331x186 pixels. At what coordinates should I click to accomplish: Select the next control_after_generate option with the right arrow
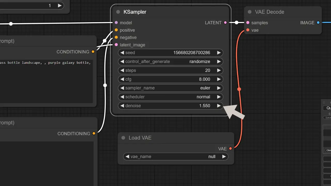pos(219,61)
